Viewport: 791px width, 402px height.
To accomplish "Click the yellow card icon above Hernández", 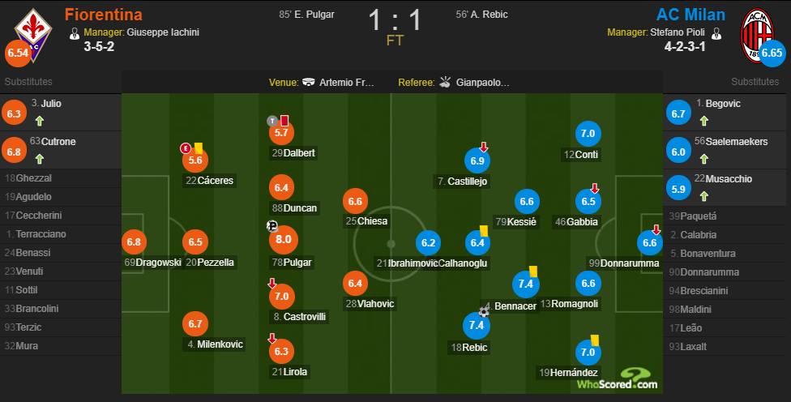I will [x=594, y=341].
